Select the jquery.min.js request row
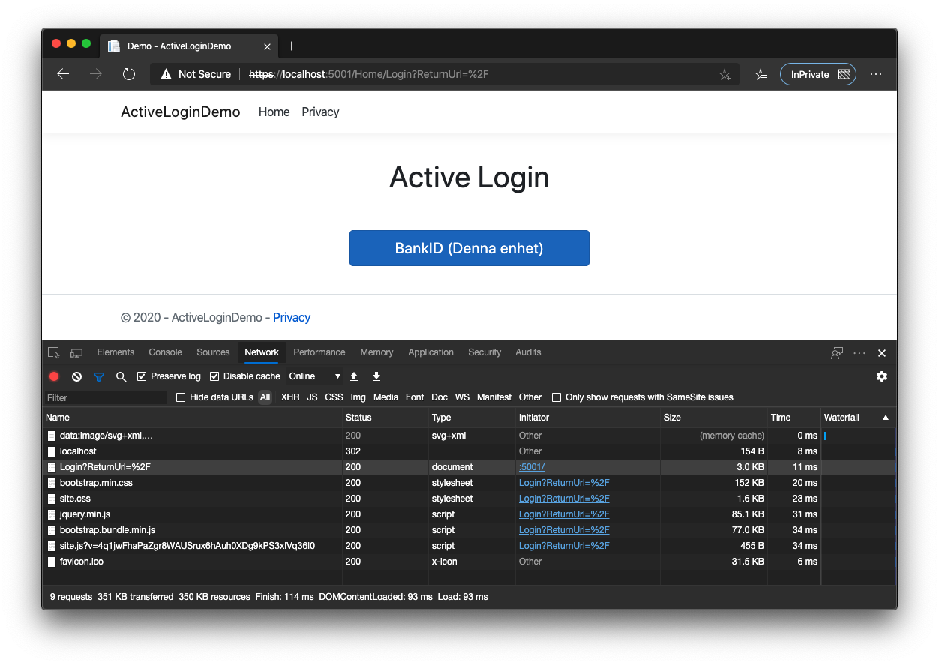Screen dimensions: 939x665 pyautogui.click(x=469, y=514)
